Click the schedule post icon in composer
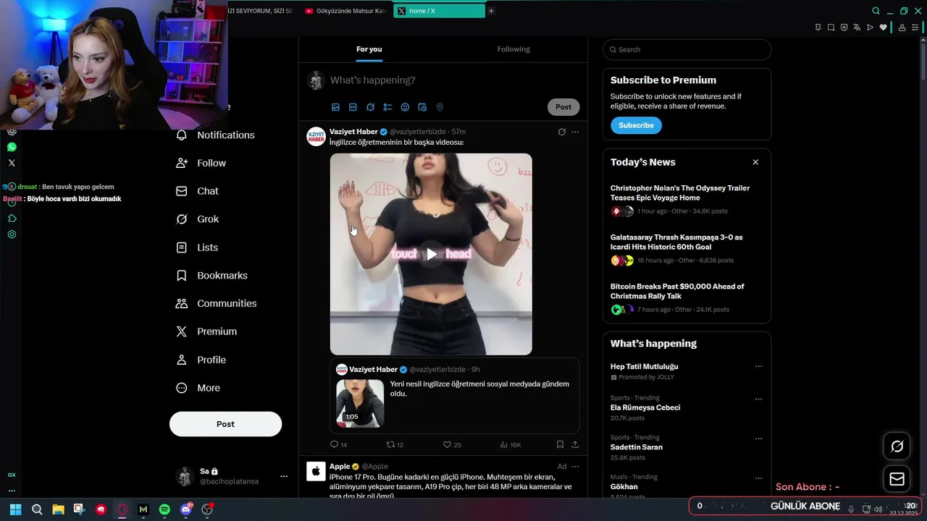Image resolution: width=927 pixels, height=521 pixels. tap(422, 107)
